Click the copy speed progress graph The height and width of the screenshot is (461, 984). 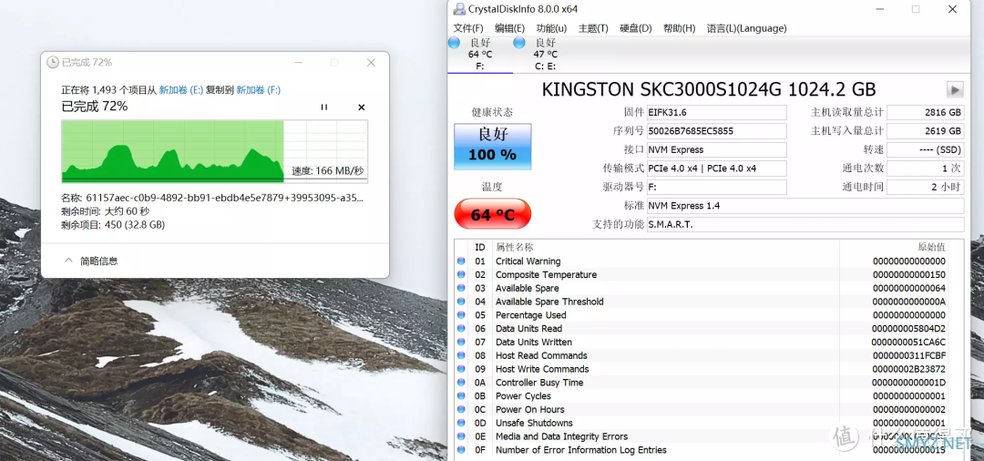(215, 152)
